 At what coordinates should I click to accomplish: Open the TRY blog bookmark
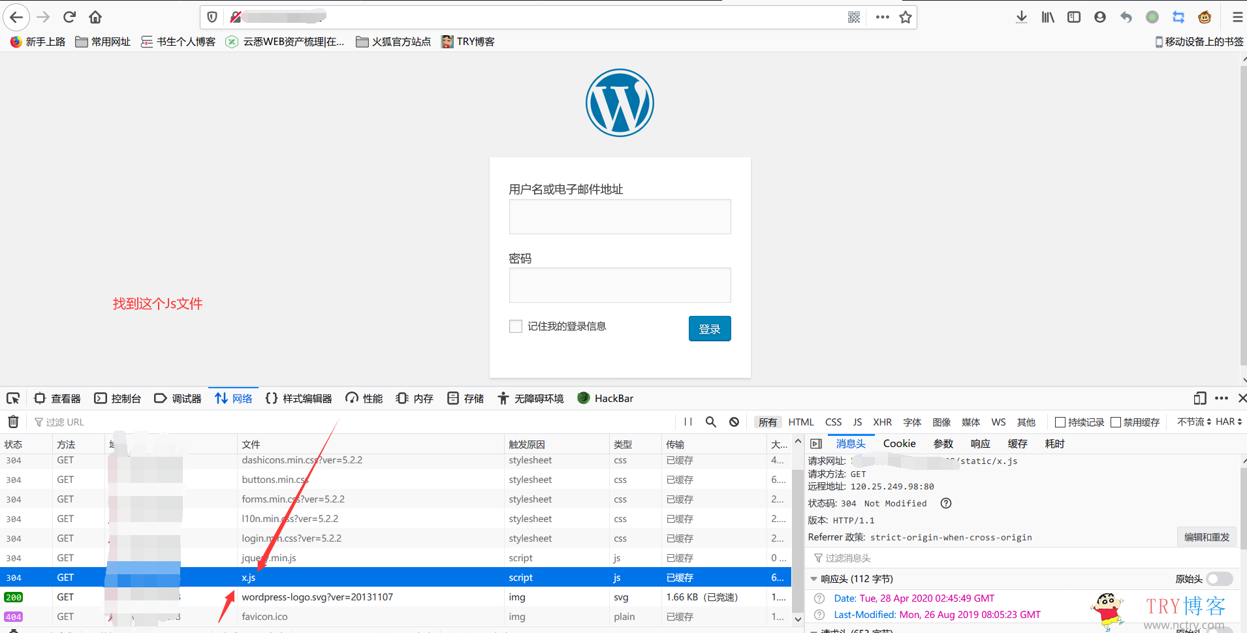pyautogui.click(x=468, y=42)
